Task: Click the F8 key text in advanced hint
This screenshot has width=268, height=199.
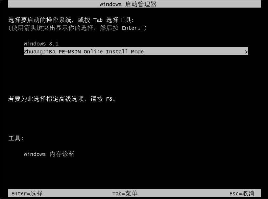Action: (x=109, y=99)
